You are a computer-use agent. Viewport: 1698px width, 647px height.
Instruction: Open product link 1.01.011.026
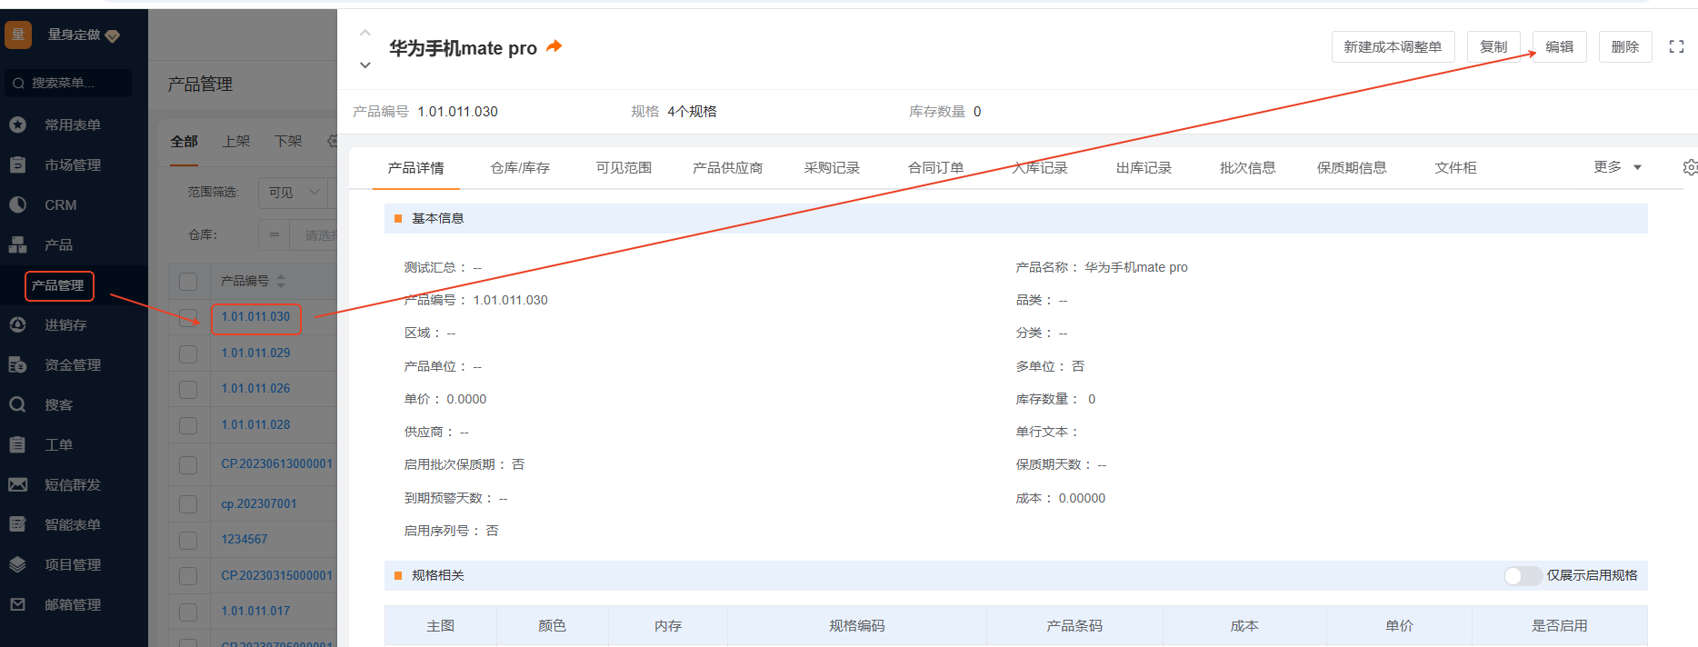pos(255,389)
